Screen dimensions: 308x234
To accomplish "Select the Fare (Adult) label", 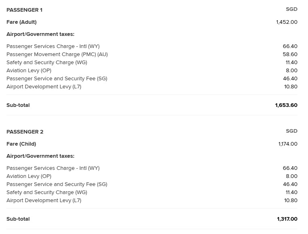I will (21, 22).
